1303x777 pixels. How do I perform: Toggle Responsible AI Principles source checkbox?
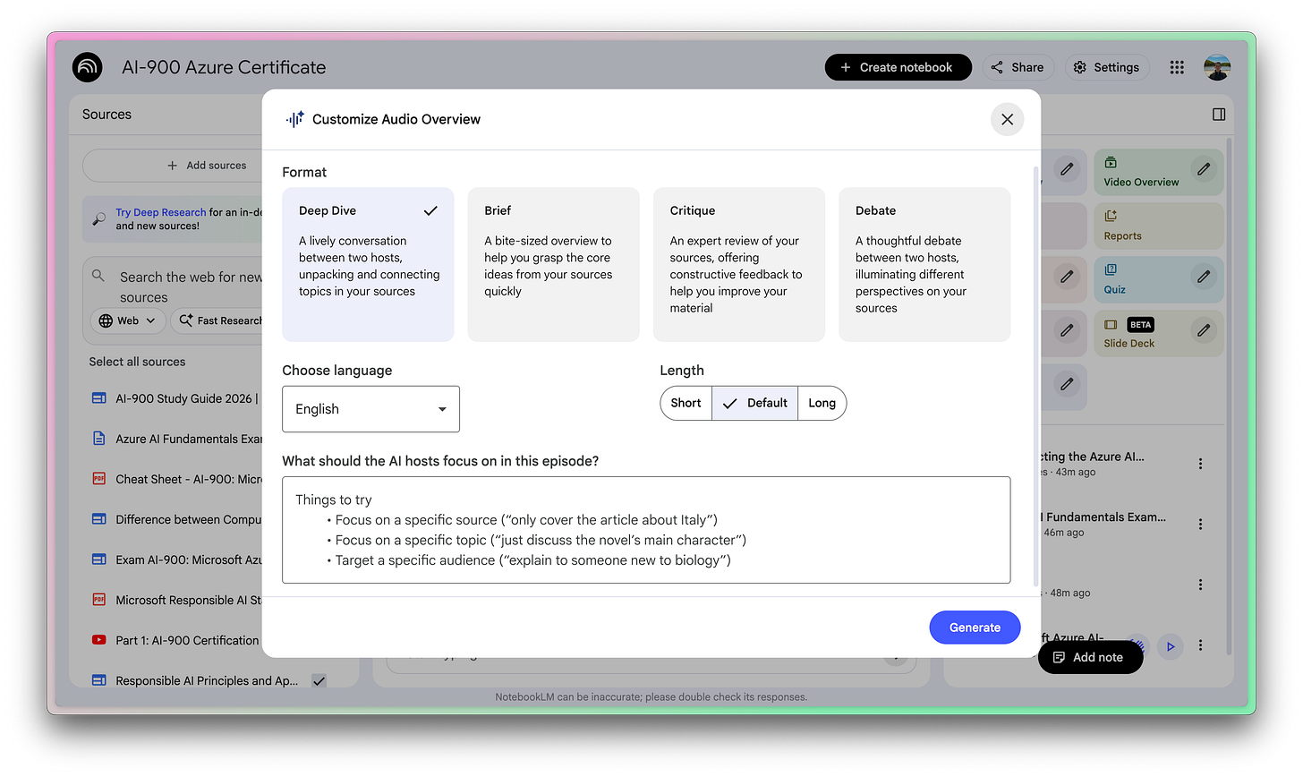click(319, 680)
